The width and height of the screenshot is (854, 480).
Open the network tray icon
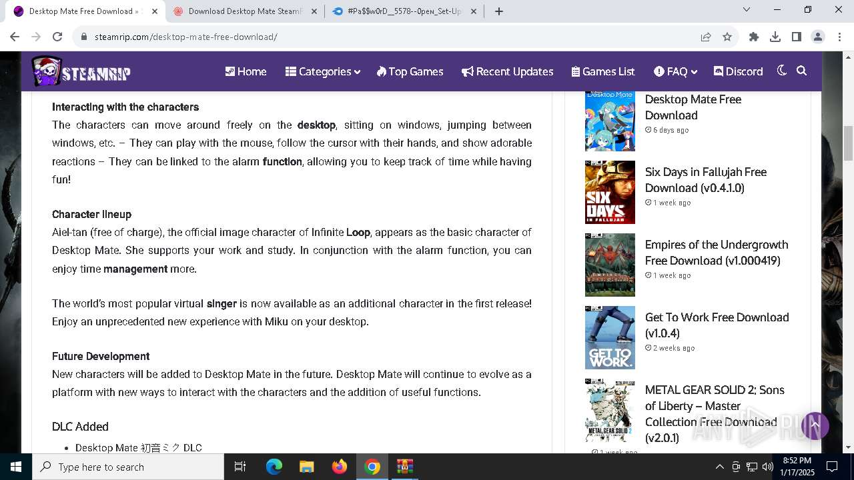click(x=752, y=467)
